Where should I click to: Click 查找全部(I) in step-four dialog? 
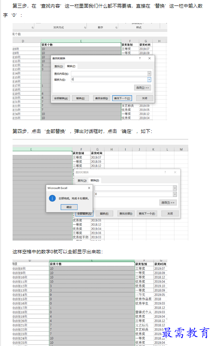126,213
